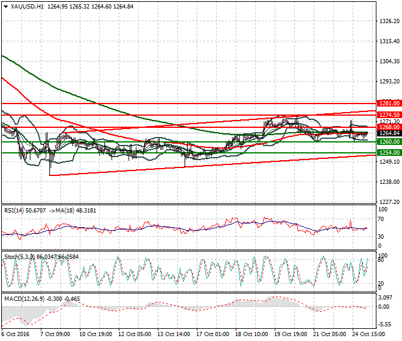
Task: Select the red 1268.00 level label
Action: (x=389, y=127)
